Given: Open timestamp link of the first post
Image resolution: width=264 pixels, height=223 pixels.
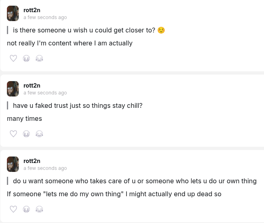Looking at the screenshot, I should click(x=45, y=17).
